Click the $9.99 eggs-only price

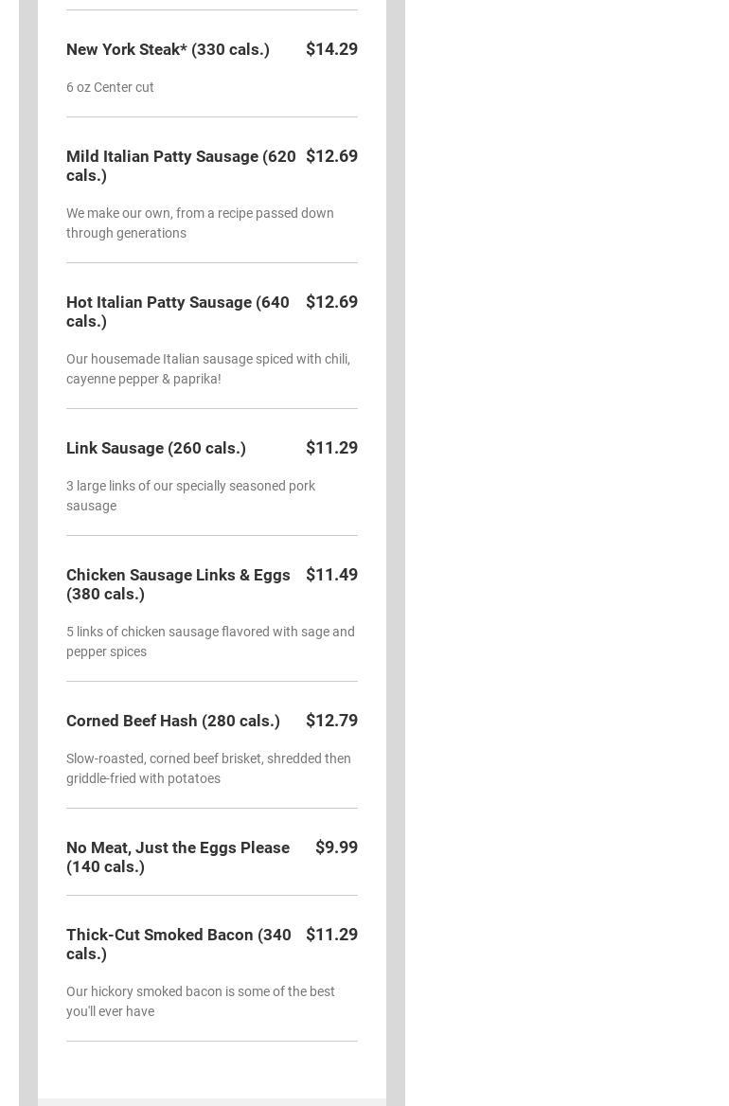coord(336,847)
